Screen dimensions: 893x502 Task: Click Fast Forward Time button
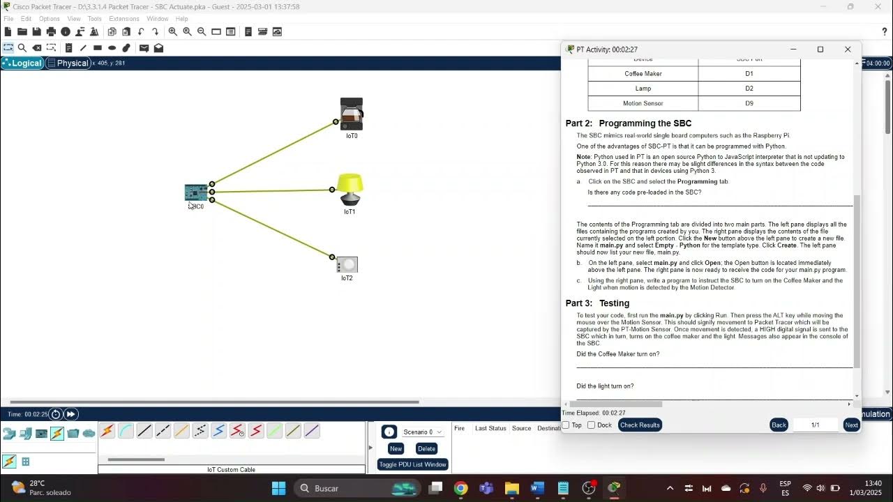point(70,414)
